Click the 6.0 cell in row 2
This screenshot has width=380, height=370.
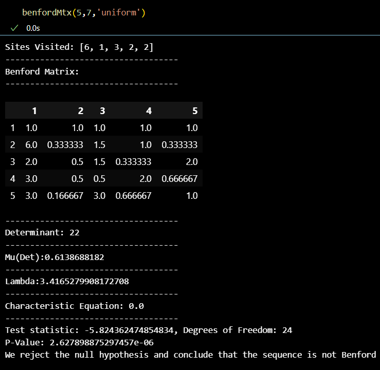[31, 145]
